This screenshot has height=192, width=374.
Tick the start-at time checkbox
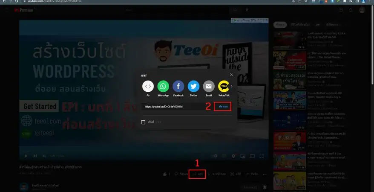coord(143,122)
